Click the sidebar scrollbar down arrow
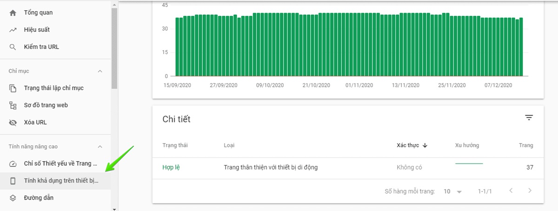 [x=114, y=209]
